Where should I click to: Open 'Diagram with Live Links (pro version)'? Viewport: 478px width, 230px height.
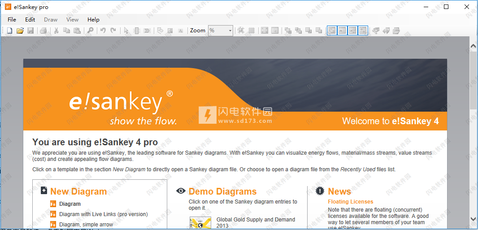pos(103,214)
